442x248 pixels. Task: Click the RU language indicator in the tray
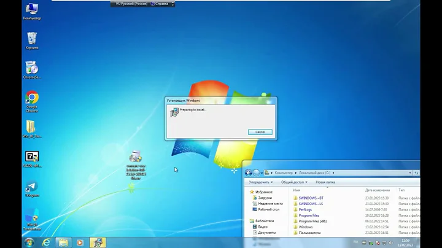(355, 242)
